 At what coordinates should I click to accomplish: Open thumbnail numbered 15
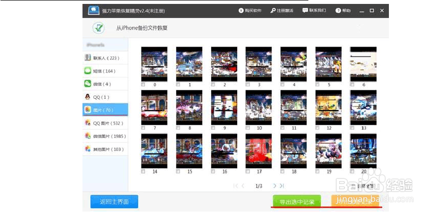point(189,151)
